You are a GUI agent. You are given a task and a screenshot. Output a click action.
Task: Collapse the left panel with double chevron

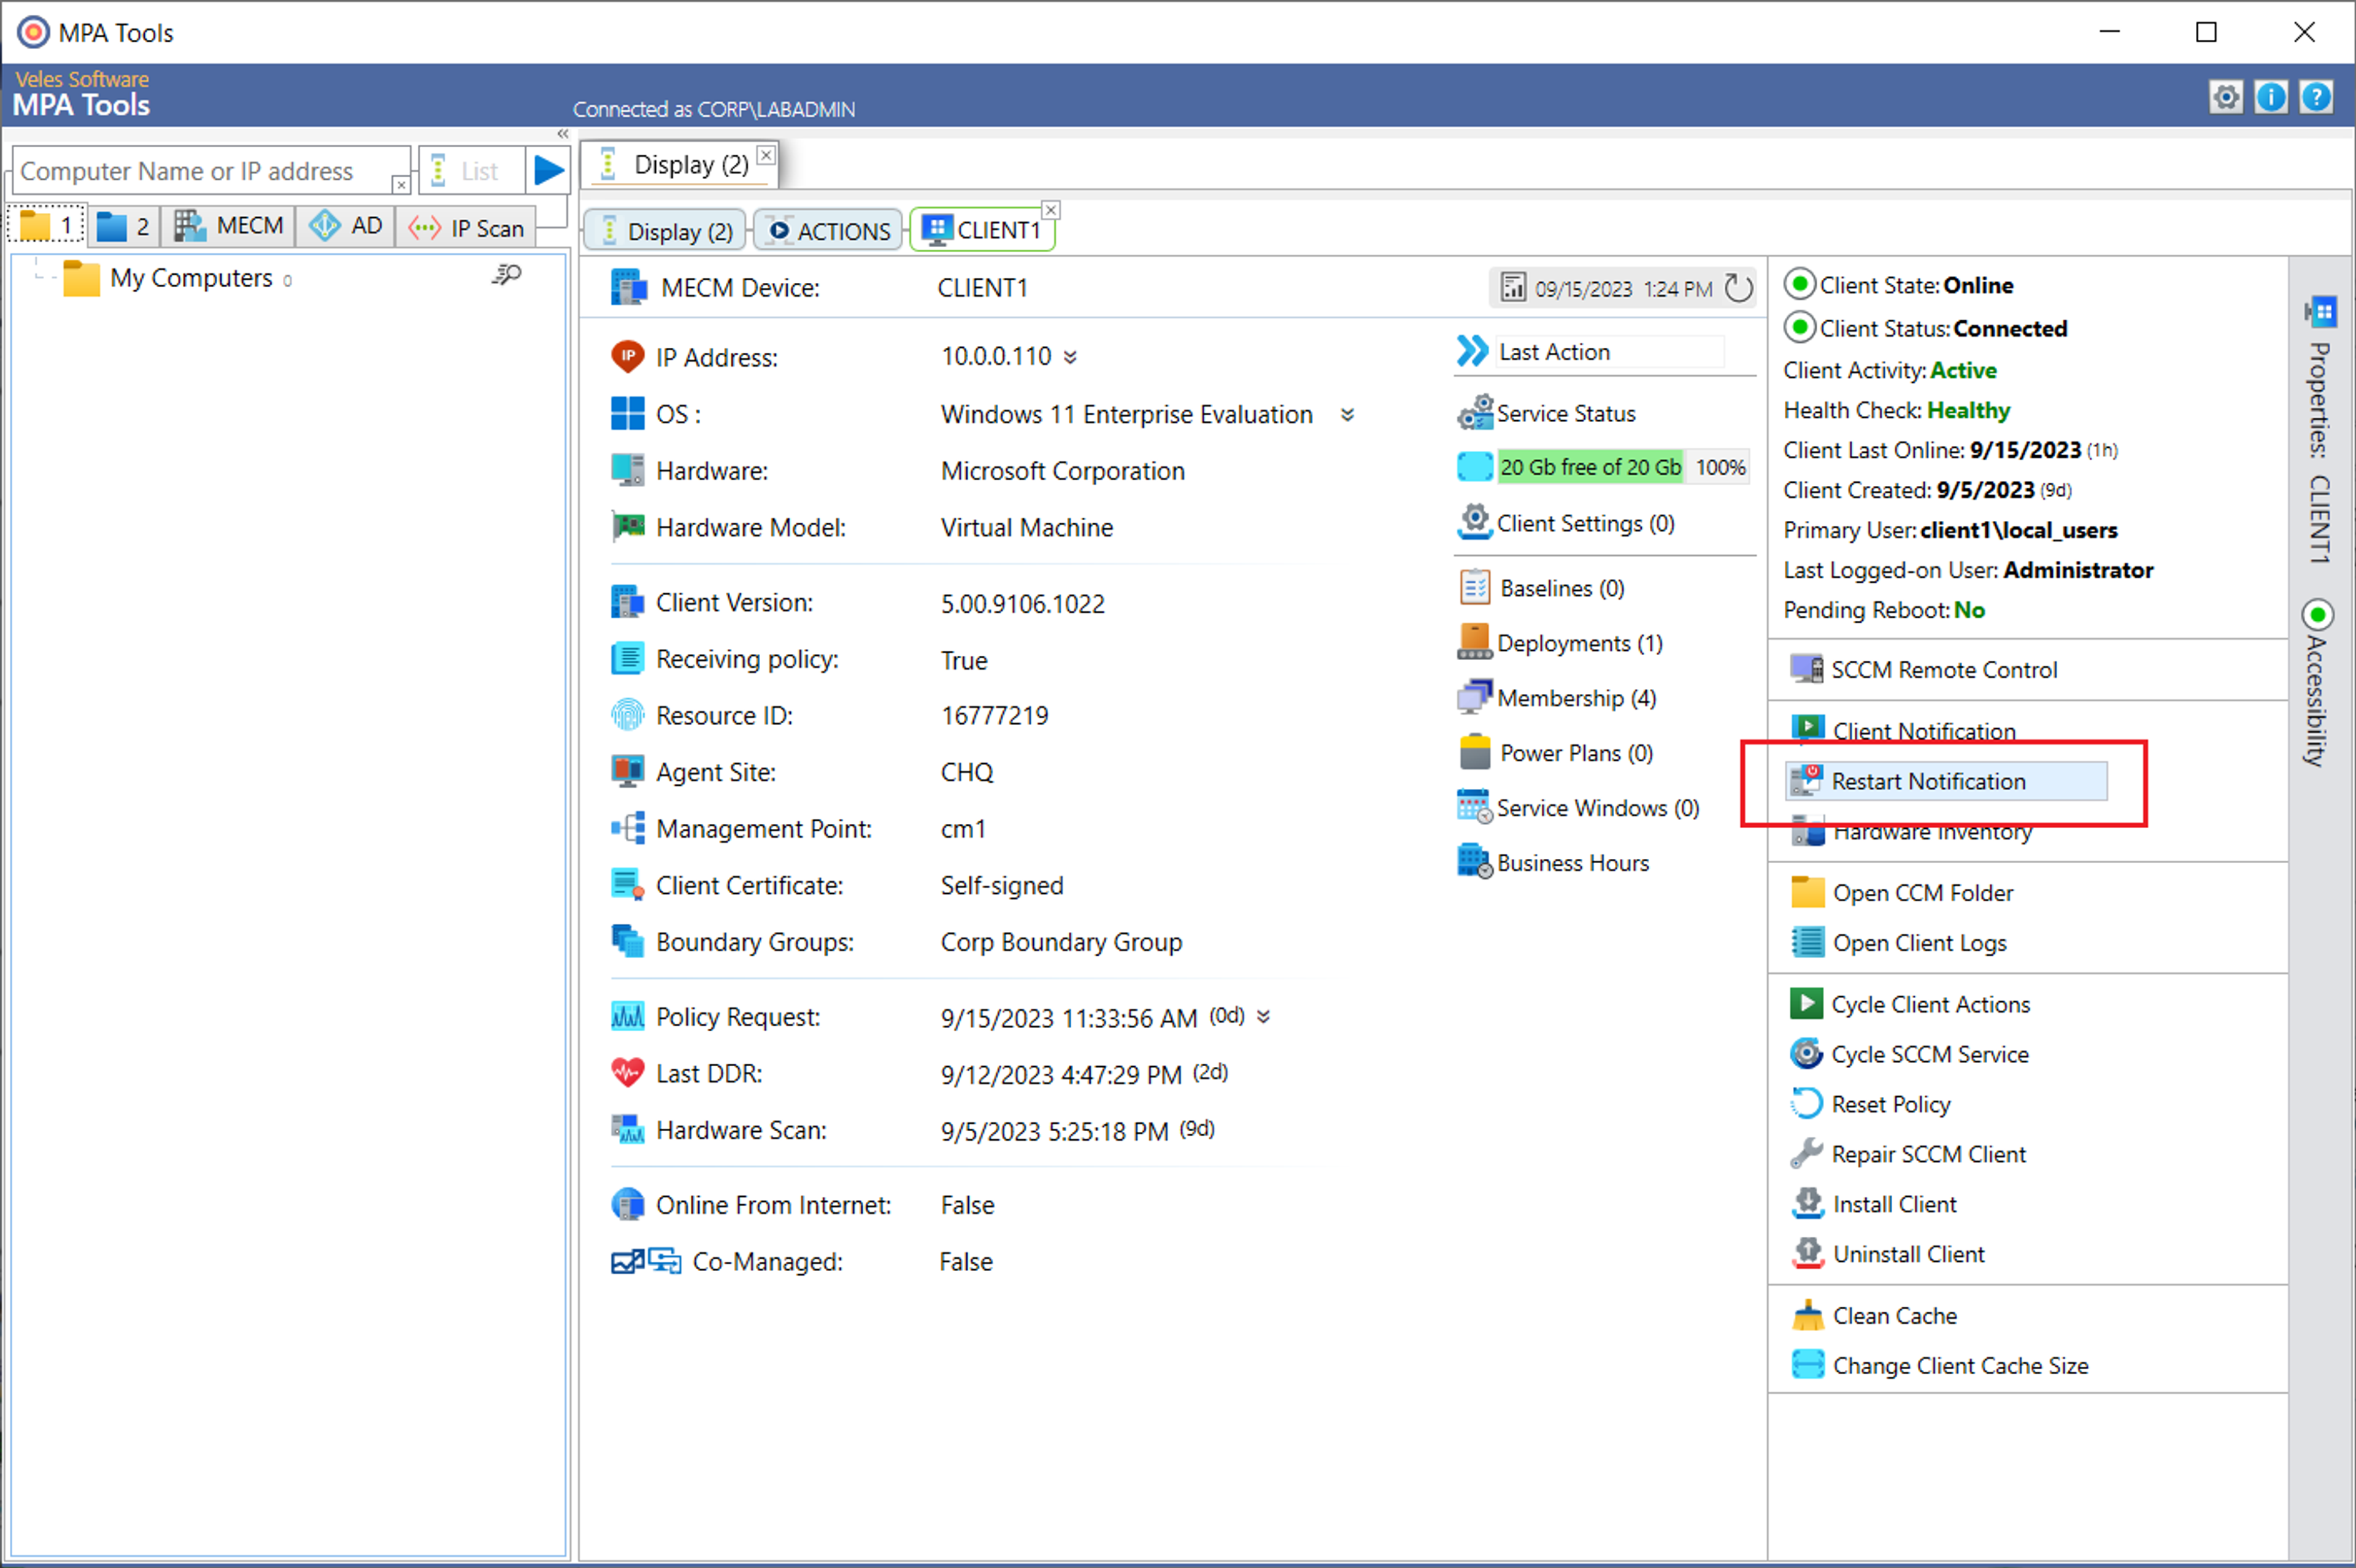[x=563, y=134]
